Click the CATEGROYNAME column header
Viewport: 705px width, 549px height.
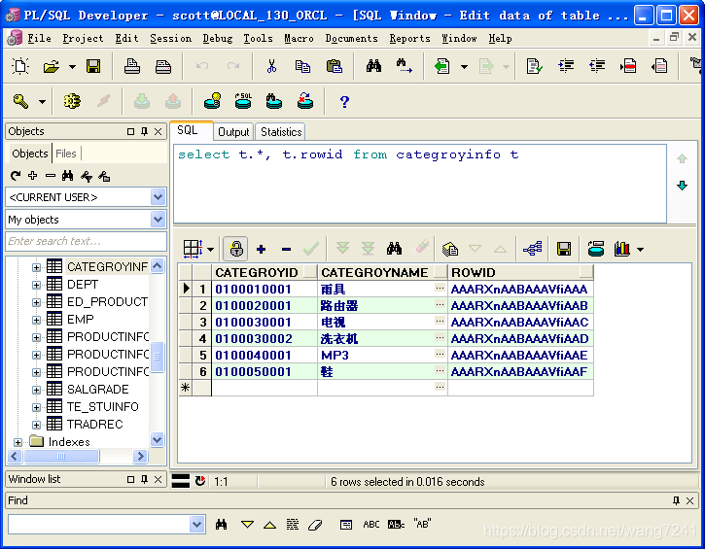click(382, 272)
